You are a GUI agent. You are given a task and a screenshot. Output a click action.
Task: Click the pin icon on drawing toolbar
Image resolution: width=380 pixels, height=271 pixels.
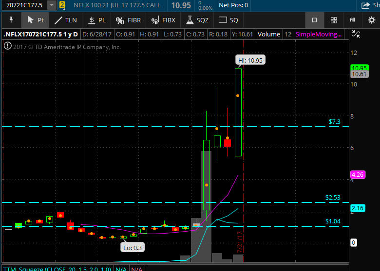pos(11,20)
